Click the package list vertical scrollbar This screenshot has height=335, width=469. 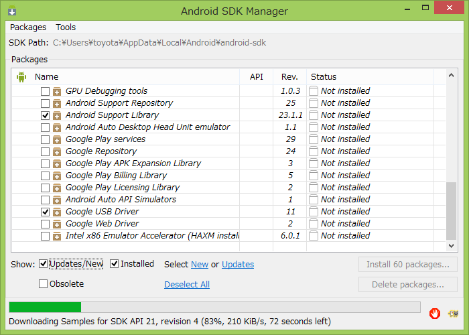451,208
